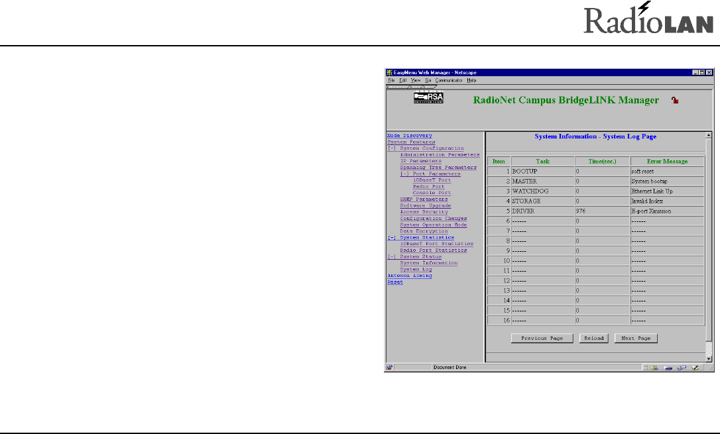Screen dimensions: 720x434
Task: Open the Spanning Tree Parameters link
Action: [x=438, y=168]
